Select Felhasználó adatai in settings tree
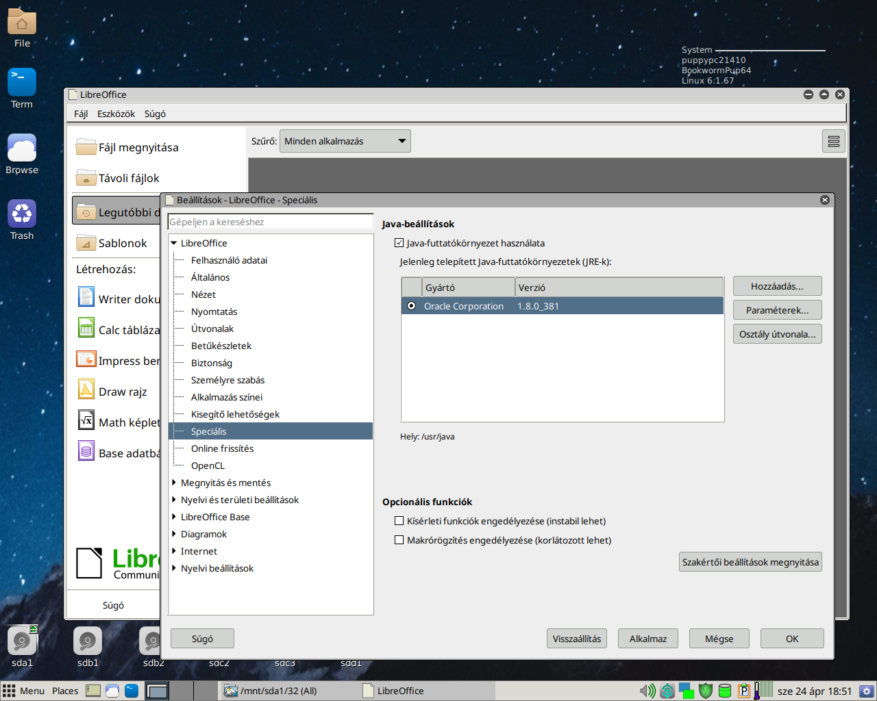The height and width of the screenshot is (701, 877). pos(229,260)
